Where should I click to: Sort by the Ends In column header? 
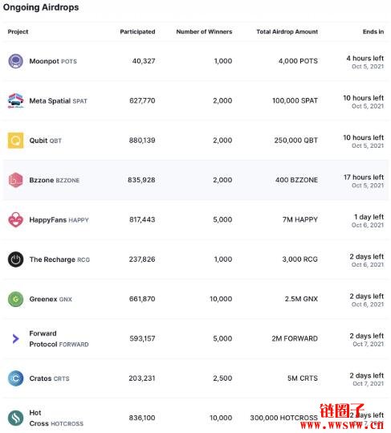[373, 32]
